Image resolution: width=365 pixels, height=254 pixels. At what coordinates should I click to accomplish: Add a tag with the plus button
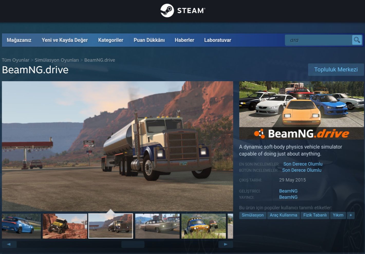click(351, 215)
